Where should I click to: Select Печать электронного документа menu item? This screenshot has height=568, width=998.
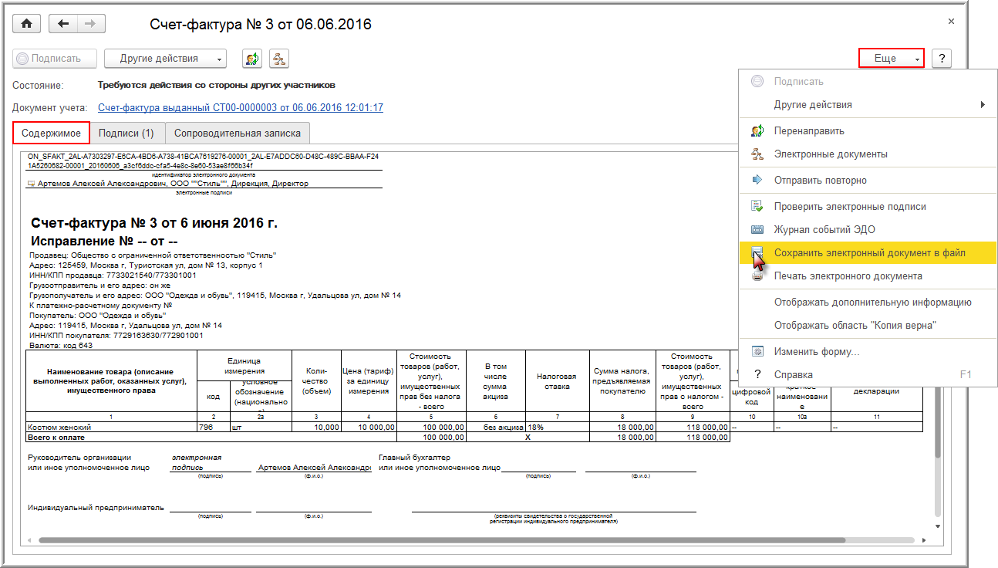click(868, 276)
